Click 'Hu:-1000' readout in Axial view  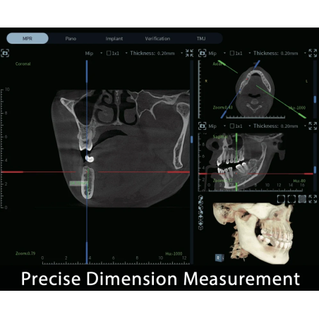(297, 108)
